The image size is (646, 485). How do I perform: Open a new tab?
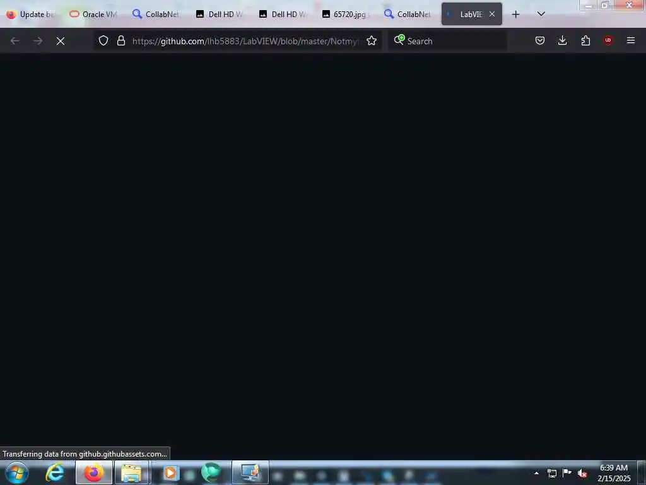515,14
